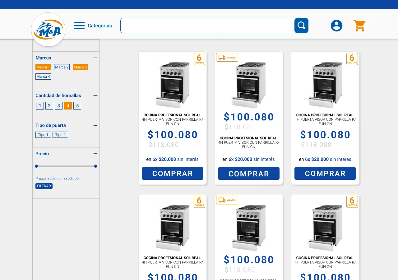The width and height of the screenshot is (398, 280).
Task: Select 2 burners in Cantidad de hornallas
Action: [49, 106]
